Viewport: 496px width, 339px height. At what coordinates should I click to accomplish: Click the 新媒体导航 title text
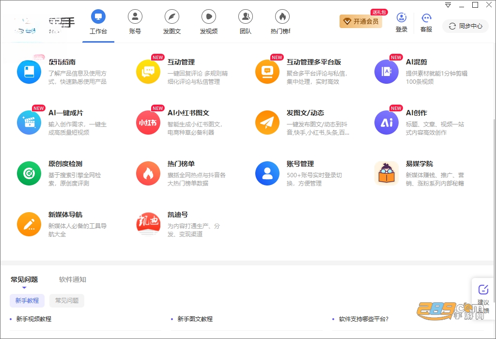tap(65, 215)
